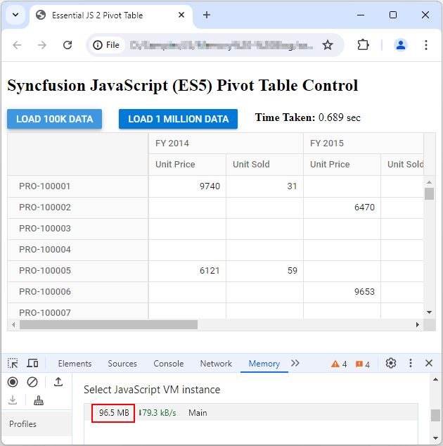Viewport: 443px width, 446px height.
Task: Click pivot table horizontal scrollbar thumb
Action: [x=108, y=324]
